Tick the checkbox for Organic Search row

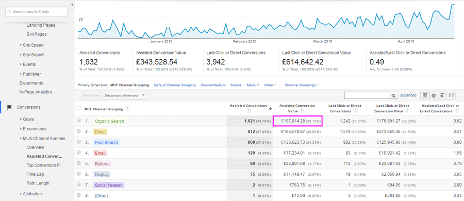coord(79,121)
